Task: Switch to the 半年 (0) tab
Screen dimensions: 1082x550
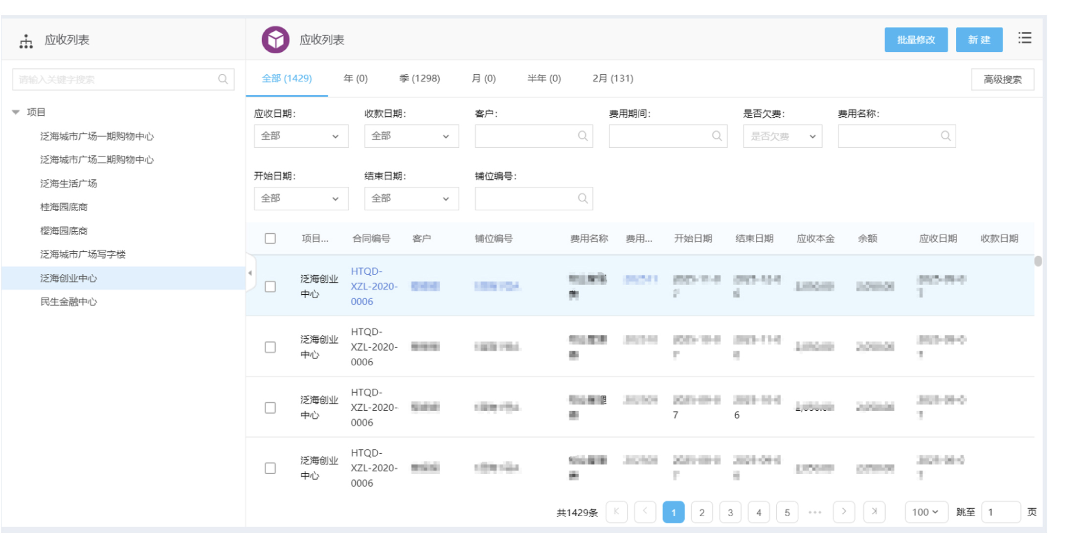Action: click(544, 78)
